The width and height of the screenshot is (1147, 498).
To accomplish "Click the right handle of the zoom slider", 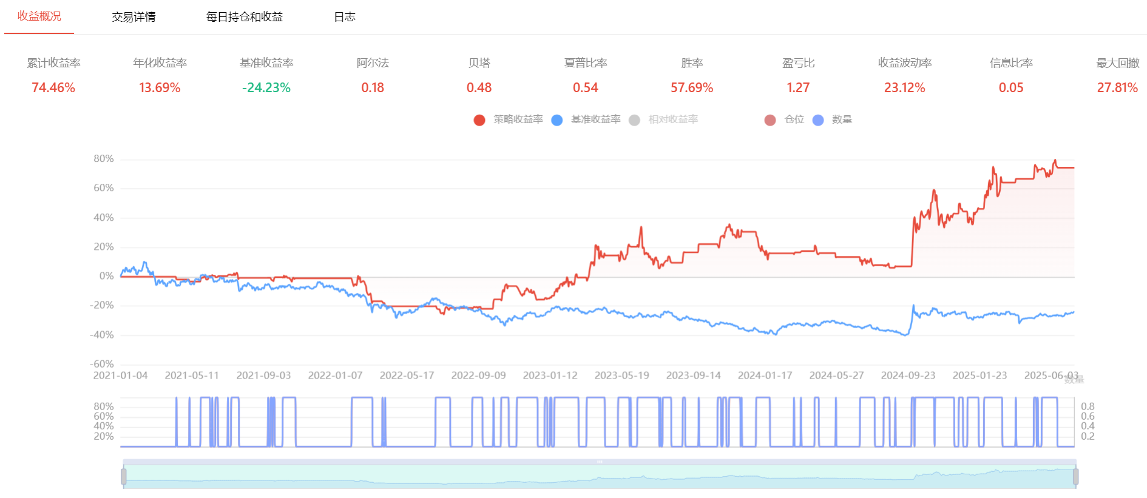I will 1075,477.
